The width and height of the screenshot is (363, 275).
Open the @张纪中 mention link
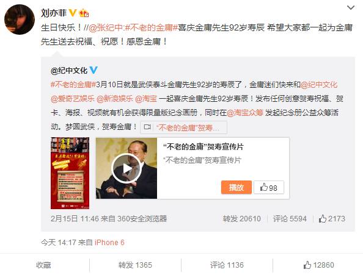106,27
